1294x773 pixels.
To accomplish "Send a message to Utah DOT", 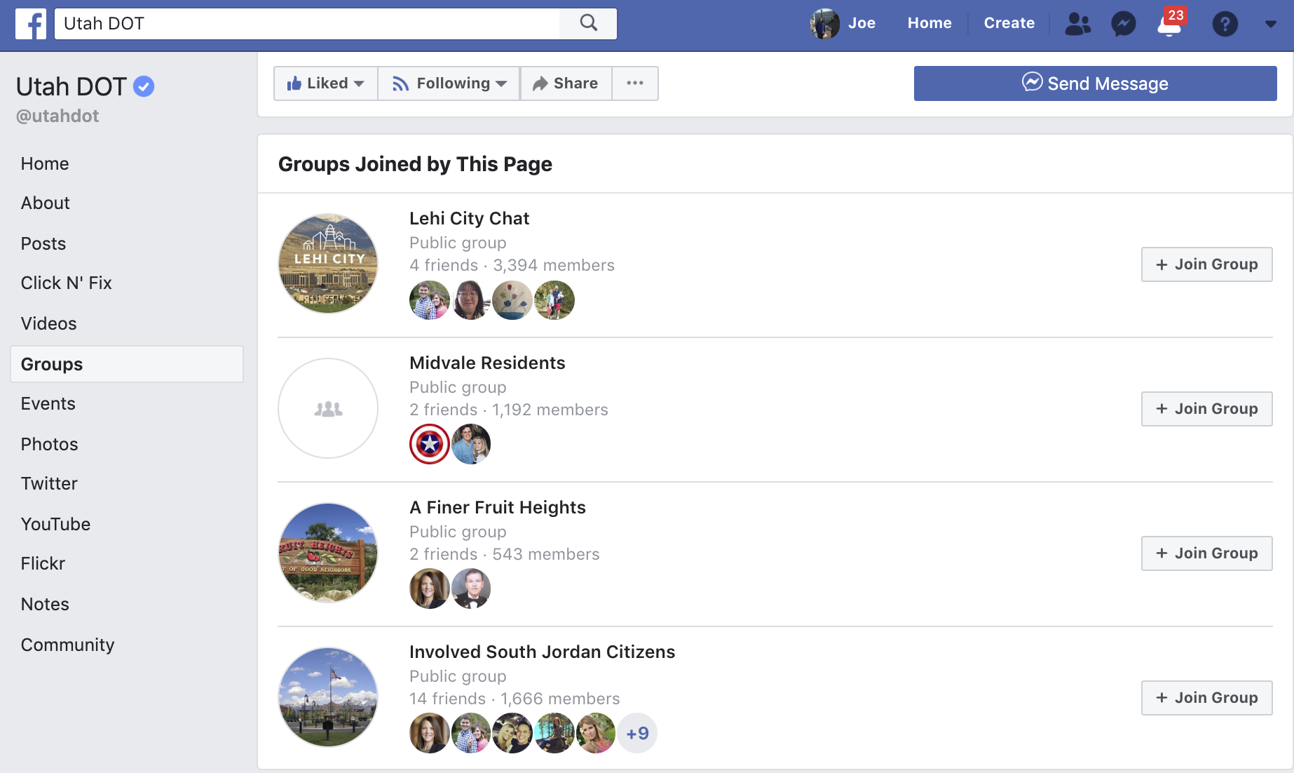I will pos(1095,83).
